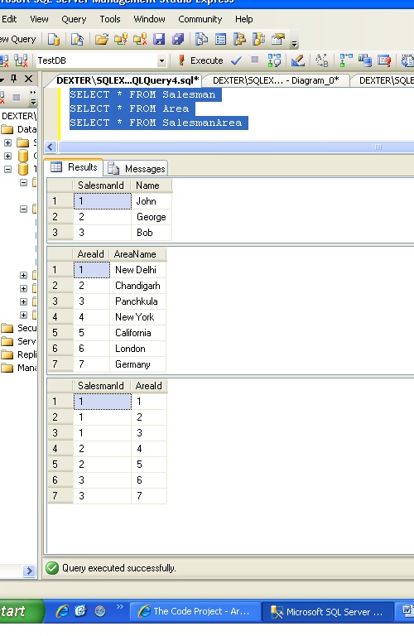This screenshot has height=636, width=414.
Task: Close the Object Explorer panel
Action: point(28,79)
